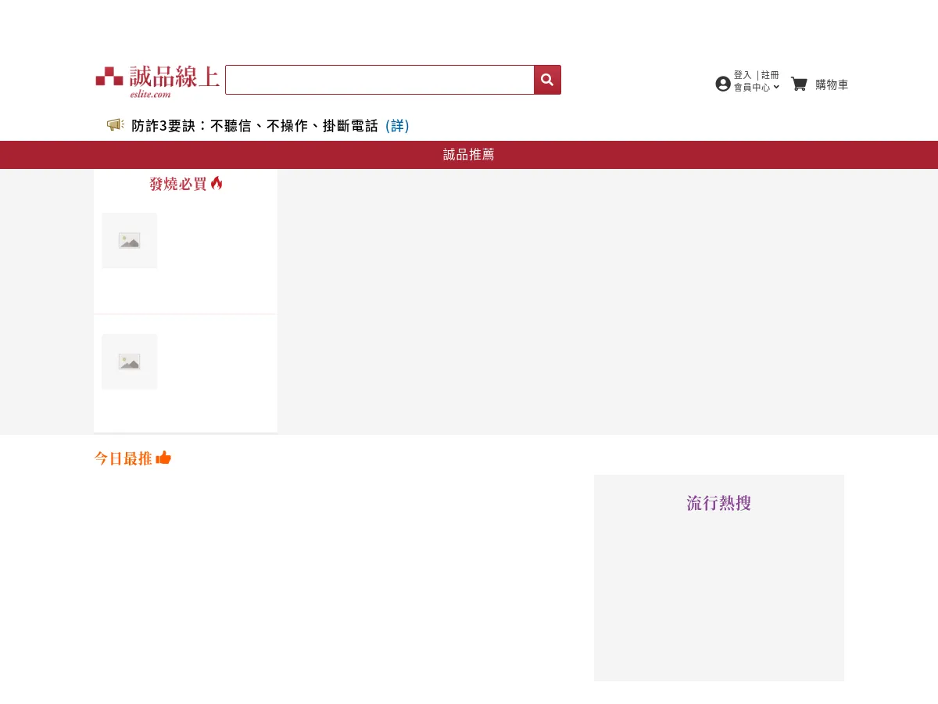Select 誠品推薦 in the red navigation bar
The image size is (938, 704).
(468, 154)
